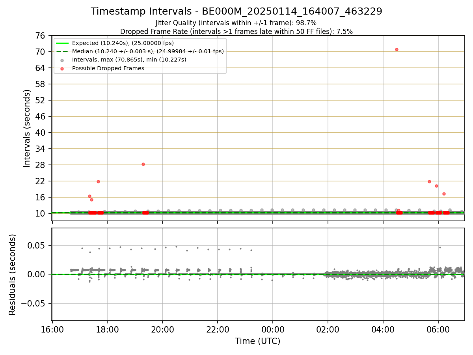Click the 'Time (UTC)' x-axis label
Screen dimensions: 473x355
click(x=258, y=341)
